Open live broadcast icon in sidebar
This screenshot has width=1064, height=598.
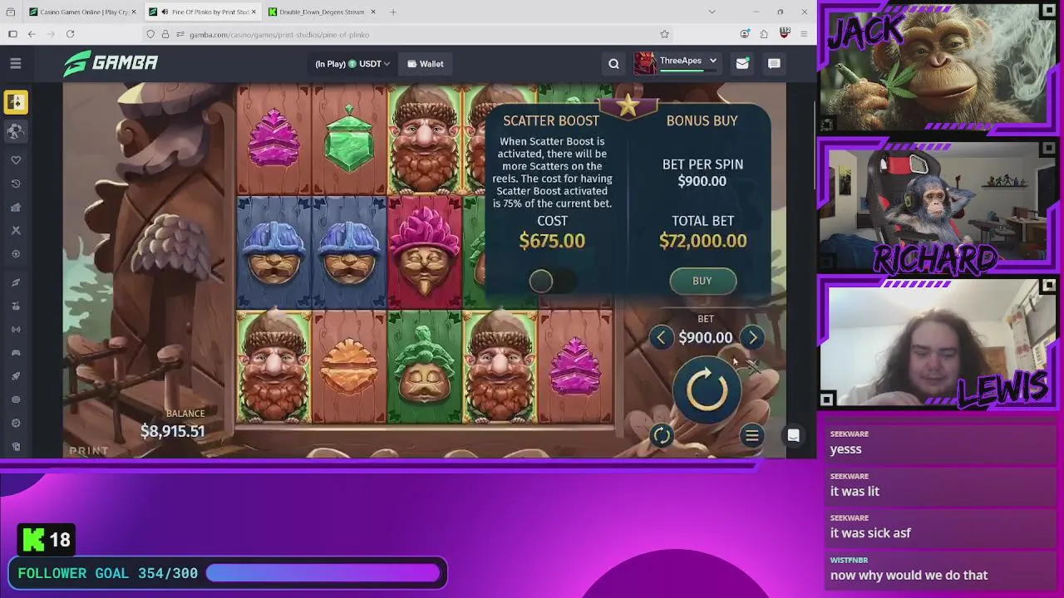point(16,329)
